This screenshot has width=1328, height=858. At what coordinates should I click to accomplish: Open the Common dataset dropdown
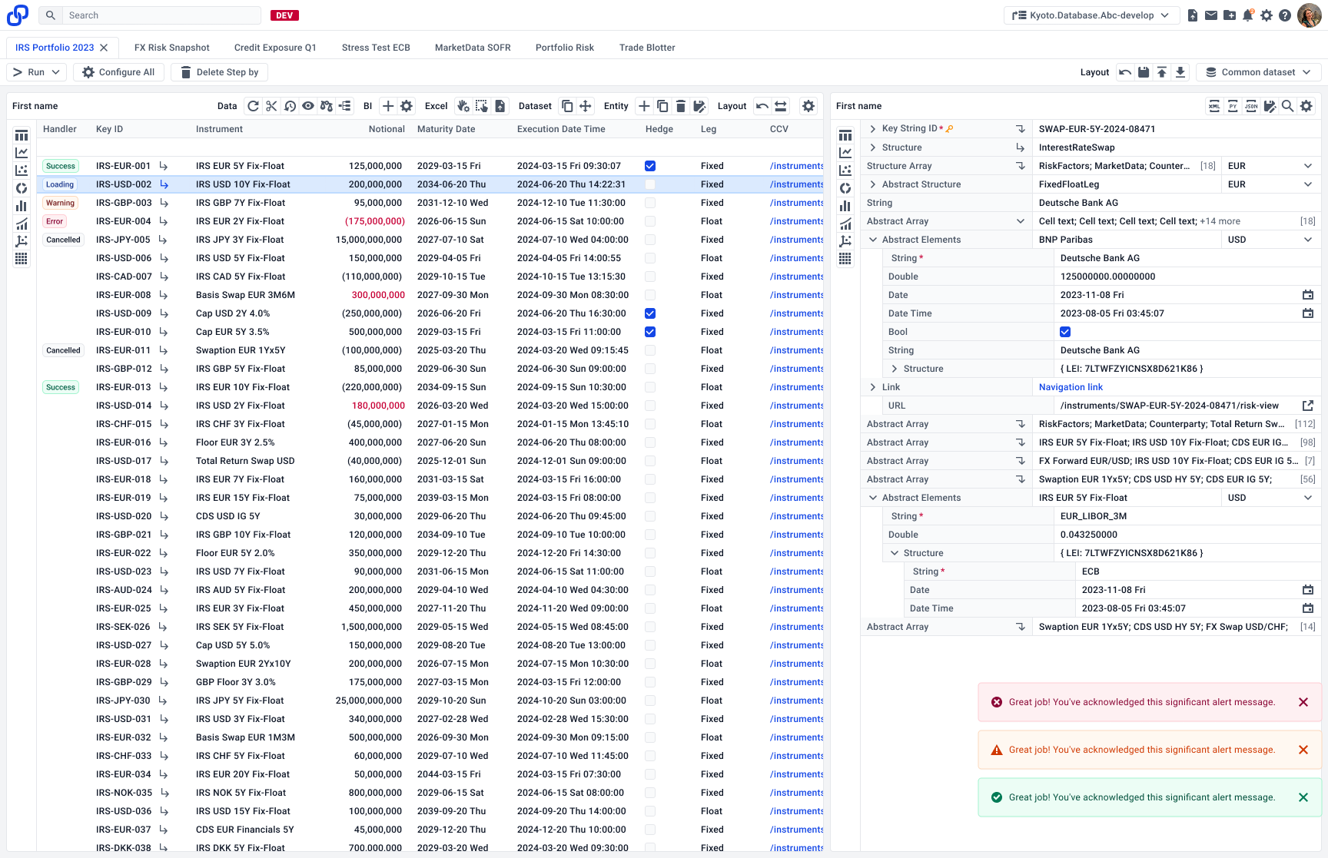pyautogui.click(x=1259, y=72)
